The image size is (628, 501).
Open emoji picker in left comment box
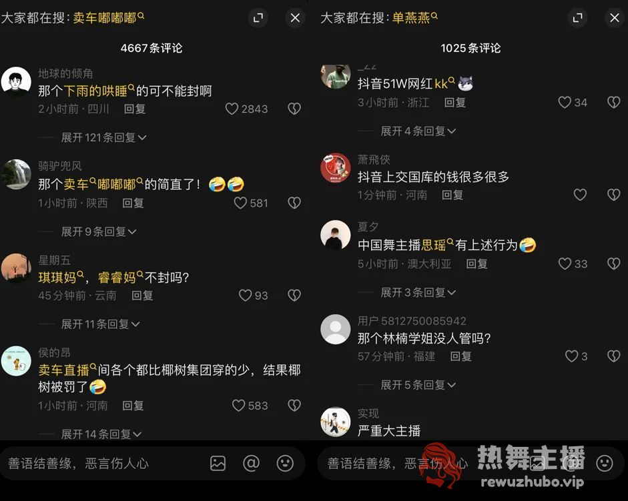tap(285, 464)
